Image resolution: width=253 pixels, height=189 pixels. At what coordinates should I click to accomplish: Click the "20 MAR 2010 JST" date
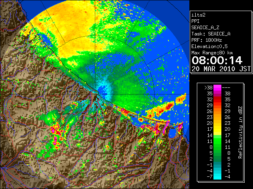(221, 69)
